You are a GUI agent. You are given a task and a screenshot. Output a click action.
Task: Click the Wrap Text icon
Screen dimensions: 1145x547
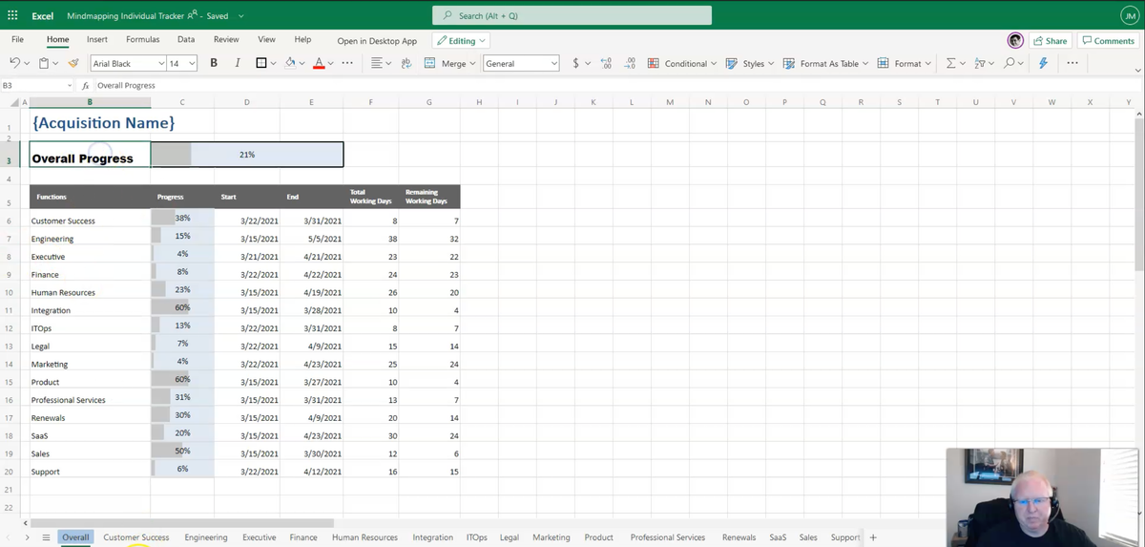[x=406, y=63]
